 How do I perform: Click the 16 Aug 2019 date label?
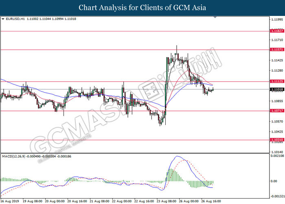pos(10,201)
